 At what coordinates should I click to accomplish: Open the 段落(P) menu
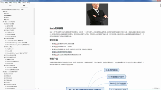(11, 3)
